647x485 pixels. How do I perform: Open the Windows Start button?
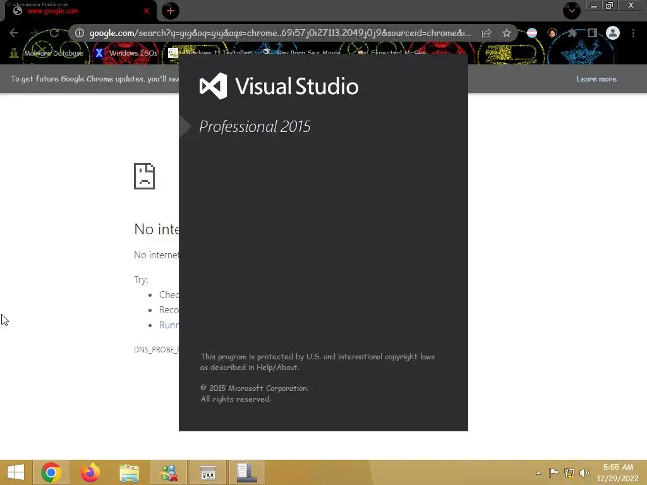16,472
